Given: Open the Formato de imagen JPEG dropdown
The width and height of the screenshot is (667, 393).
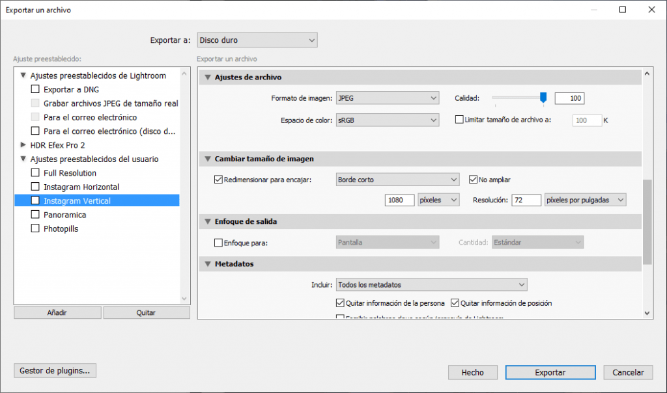Looking at the screenshot, I should tap(388, 98).
